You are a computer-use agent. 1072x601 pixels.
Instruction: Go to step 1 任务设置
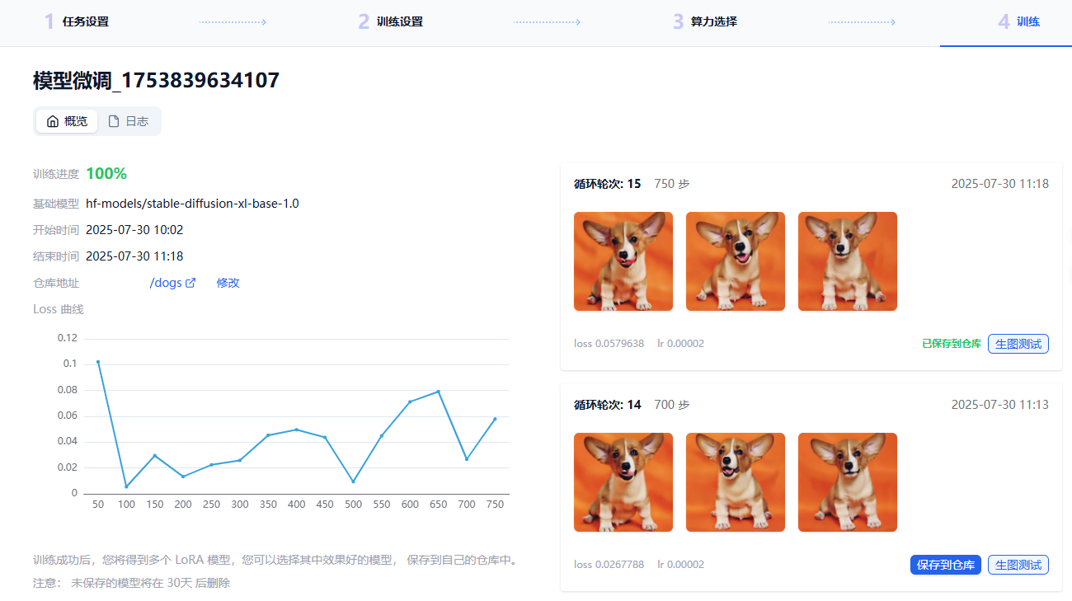pyautogui.click(x=77, y=21)
